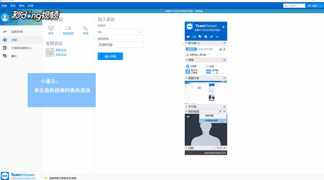The height and width of the screenshot is (180, 324).
Task: Click the meeting lock icon beside meeting ID
Action: pos(221,49)
